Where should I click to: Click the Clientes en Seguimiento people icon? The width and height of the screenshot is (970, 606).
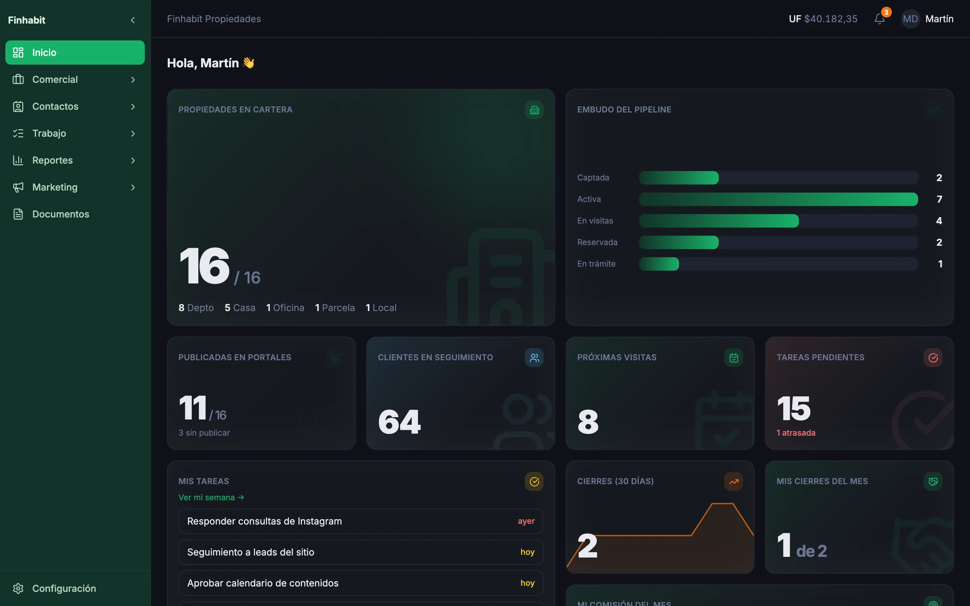click(534, 358)
